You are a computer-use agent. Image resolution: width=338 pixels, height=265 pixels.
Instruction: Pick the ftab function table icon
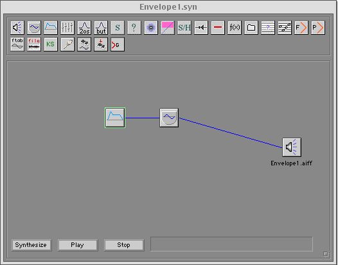[x=17, y=44]
